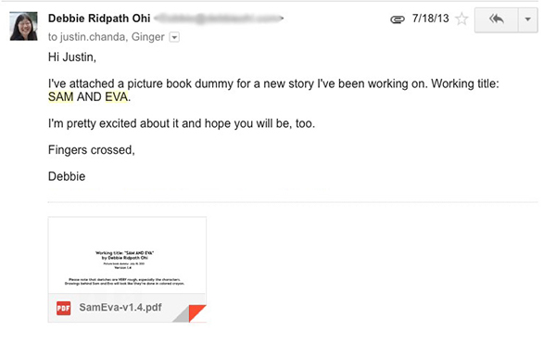The height and width of the screenshot is (344, 556).
Task: Open SamEva-v1.4.pdf filename link
Action: (x=120, y=307)
